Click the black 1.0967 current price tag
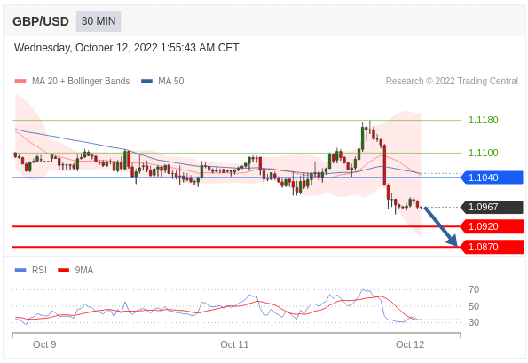 click(492, 207)
